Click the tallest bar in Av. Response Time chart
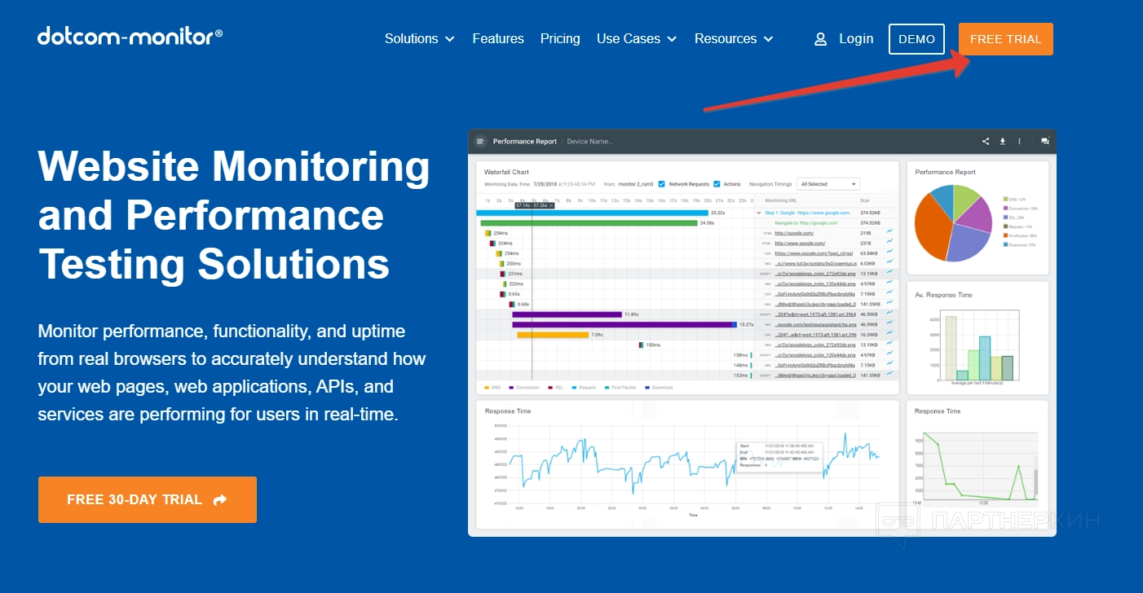The image size is (1143, 593). 951,348
